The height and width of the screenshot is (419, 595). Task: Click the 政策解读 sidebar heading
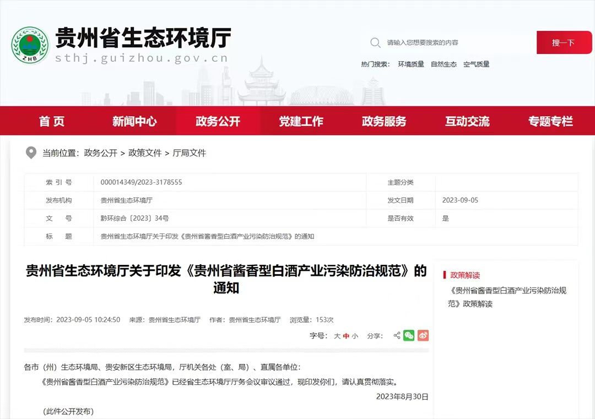[x=465, y=275]
